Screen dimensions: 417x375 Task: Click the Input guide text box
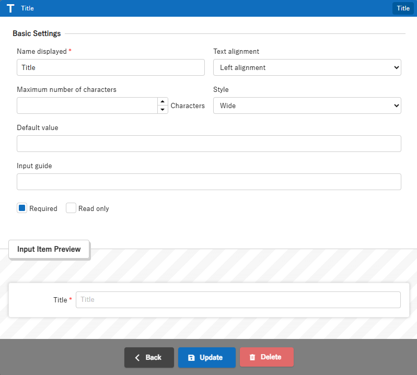209,182
